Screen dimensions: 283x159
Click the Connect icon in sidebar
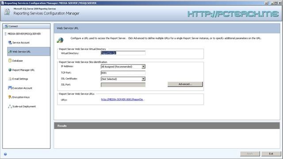click(6, 26)
